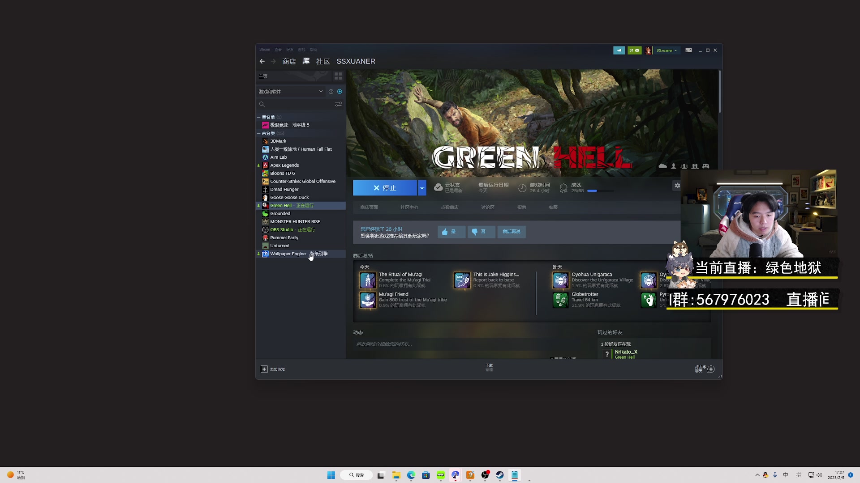Image resolution: width=860 pixels, height=483 pixels.
Task: Switch library to grid collections view
Action: pyautogui.click(x=338, y=76)
